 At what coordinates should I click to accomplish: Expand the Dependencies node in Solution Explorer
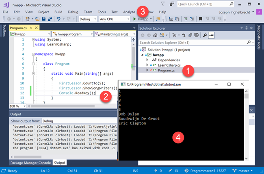point(147,60)
